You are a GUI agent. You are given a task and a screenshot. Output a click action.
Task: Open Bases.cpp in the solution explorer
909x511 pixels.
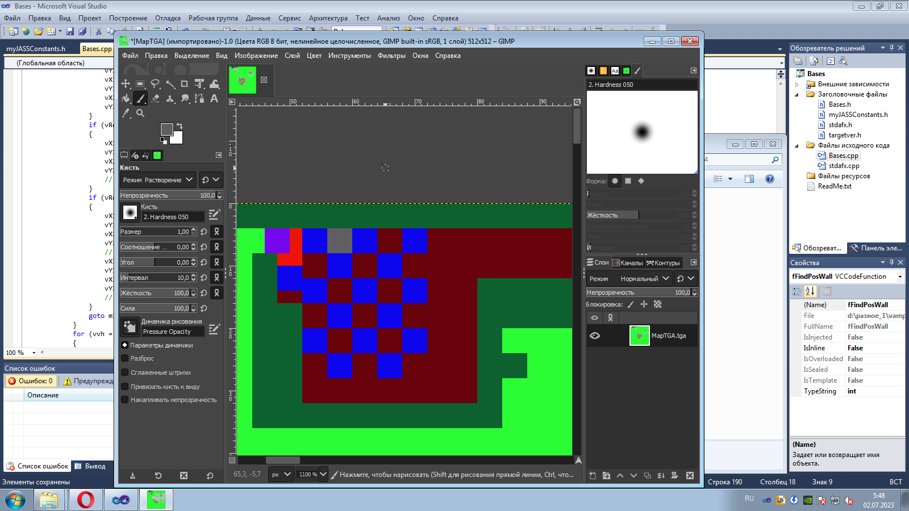click(x=843, y=156)
